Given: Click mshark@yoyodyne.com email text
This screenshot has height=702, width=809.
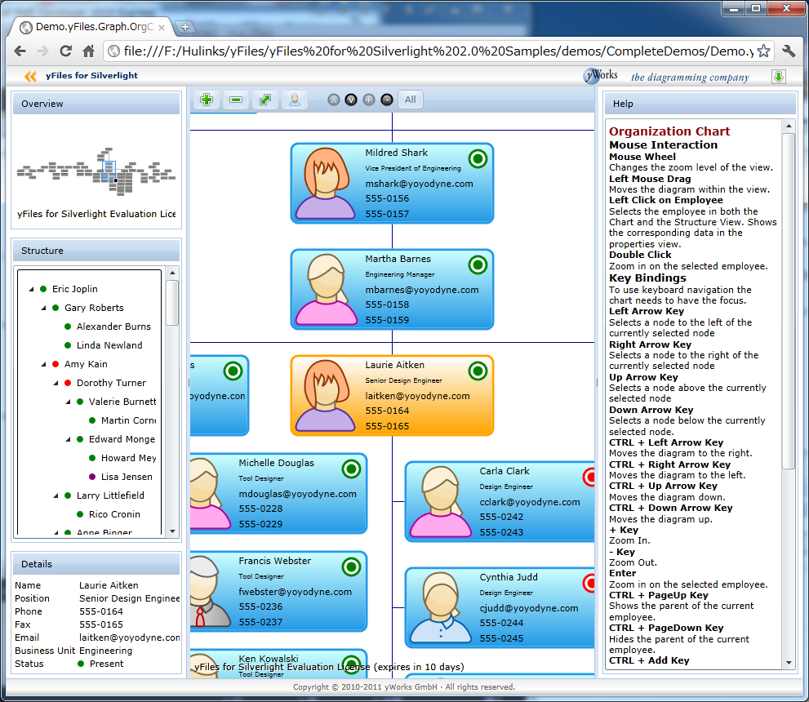Looking at the screenshot, I should point(419,184).
